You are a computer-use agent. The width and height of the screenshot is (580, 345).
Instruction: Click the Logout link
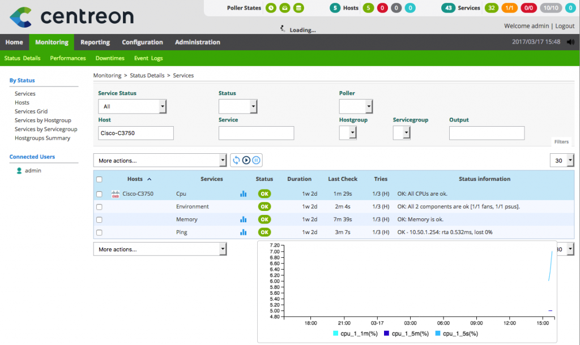[565, 26]
